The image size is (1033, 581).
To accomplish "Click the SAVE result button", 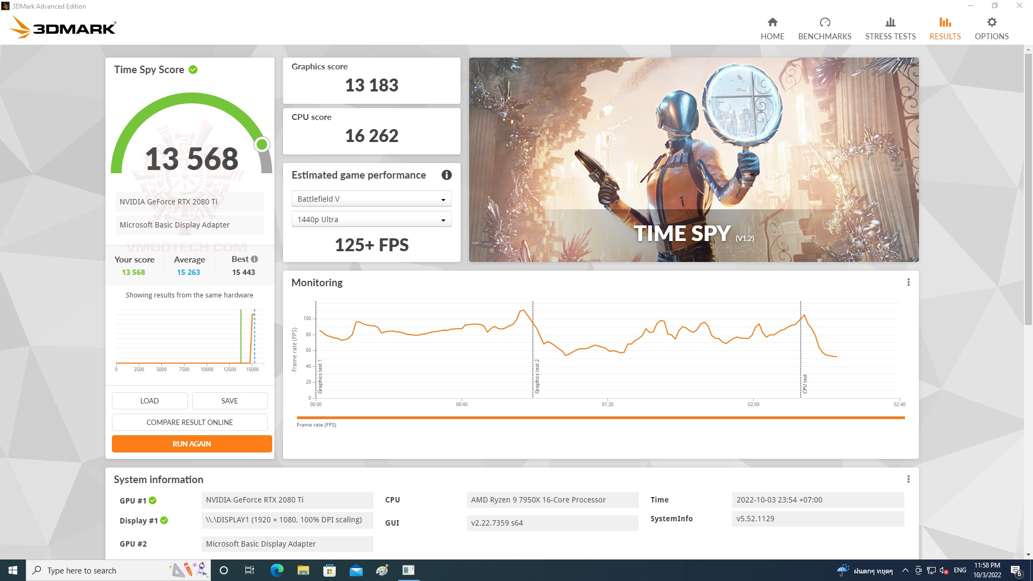I will click(x=229, y=400).
